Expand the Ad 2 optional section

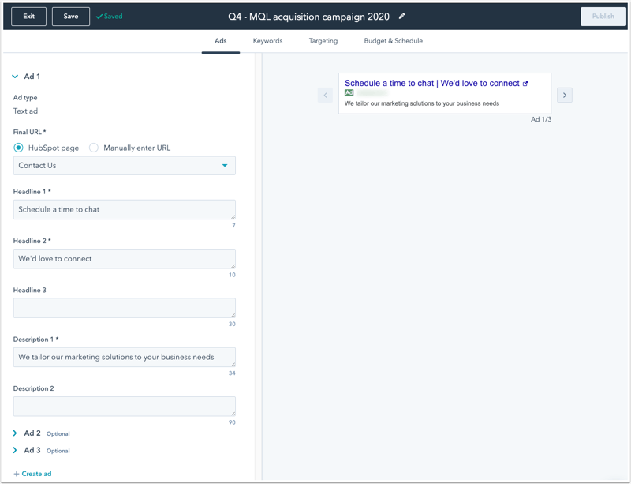pyautogui.click(x=15, y=433)
